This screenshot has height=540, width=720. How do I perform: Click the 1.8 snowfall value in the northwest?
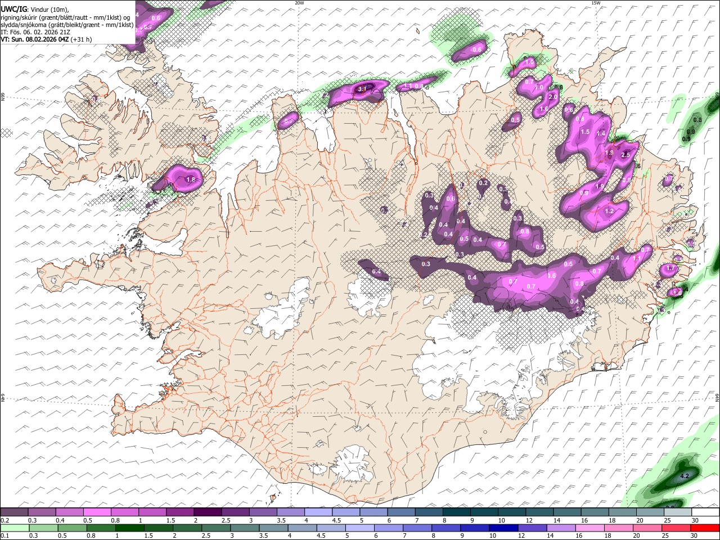click(x=190, y=179)
